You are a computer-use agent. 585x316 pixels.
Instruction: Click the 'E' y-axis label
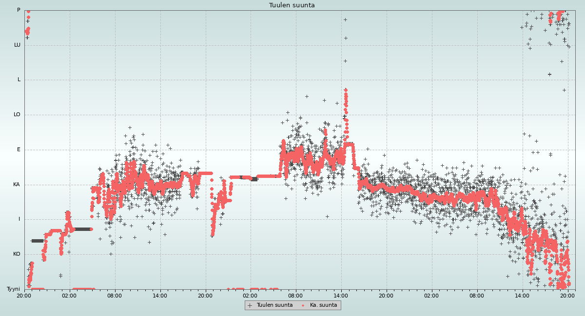coord(19,150)
